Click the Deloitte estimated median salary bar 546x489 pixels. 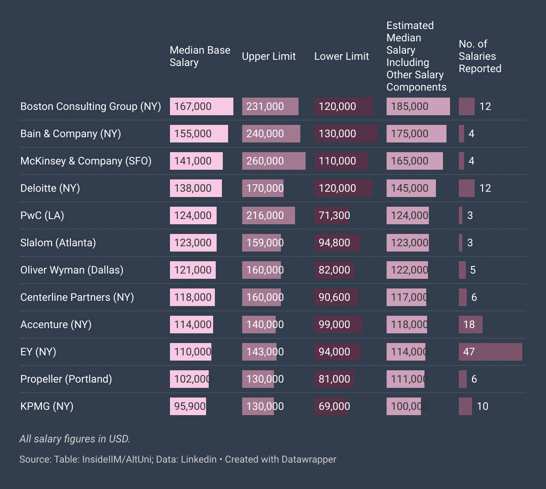pyautogui.click(x=411, y=188)
